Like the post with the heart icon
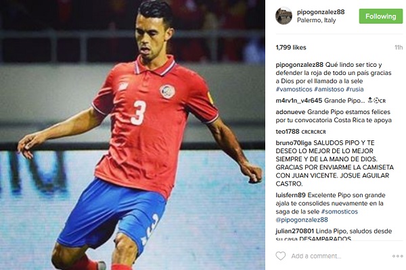Image resolution: width=406 pixels, height=270 pixels. point(280,256)
